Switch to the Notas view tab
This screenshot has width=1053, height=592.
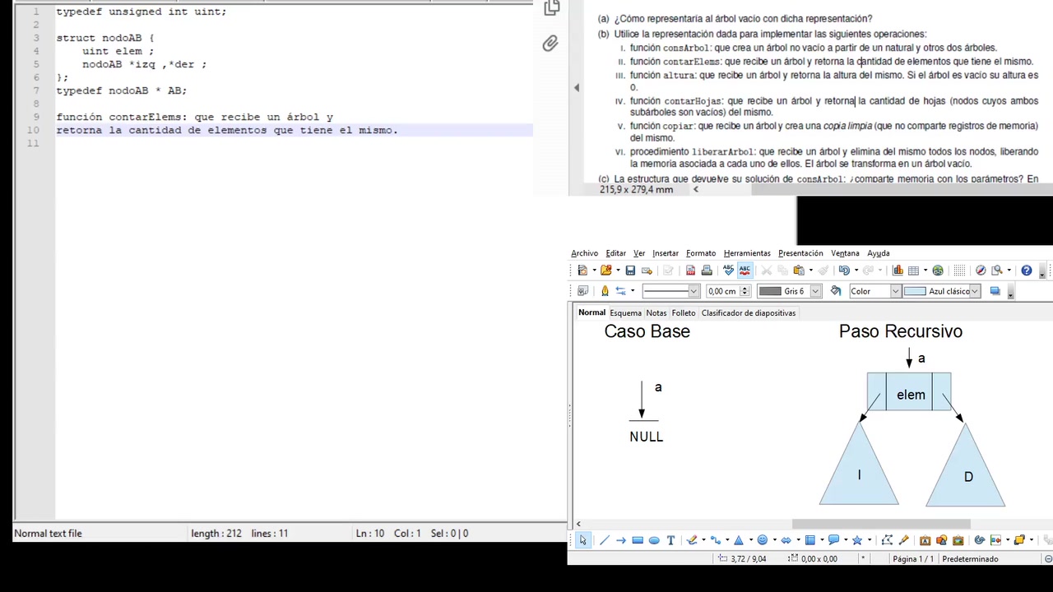tap(656, 313)
